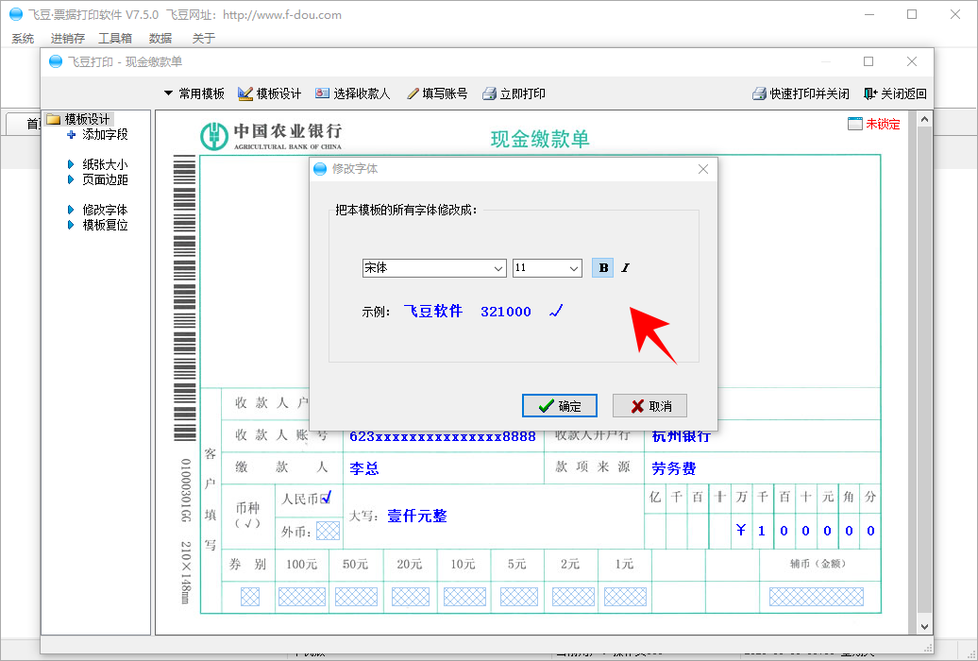Open the 常用模板 dropdown menu
The width and height of the screenshot is (978, 661).
[194, 93]
